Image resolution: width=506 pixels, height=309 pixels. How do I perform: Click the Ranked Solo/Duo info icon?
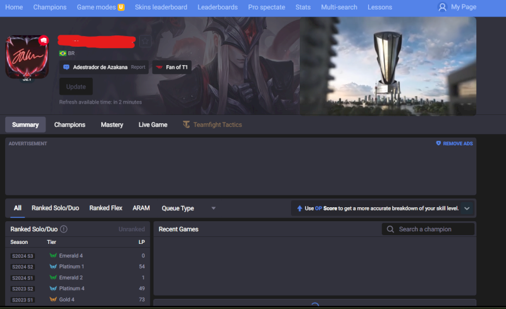[x=64, y=229]
